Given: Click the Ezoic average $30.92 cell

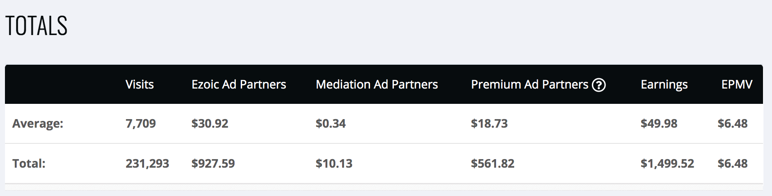Looking at the screenshot, I should pyautogui.click(x=210, y=124).
